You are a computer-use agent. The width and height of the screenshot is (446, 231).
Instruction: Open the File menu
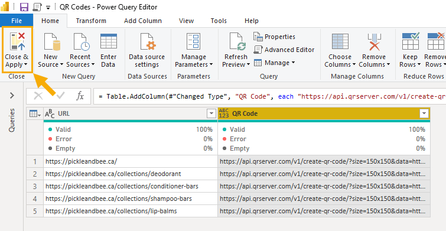click(17, 21)
